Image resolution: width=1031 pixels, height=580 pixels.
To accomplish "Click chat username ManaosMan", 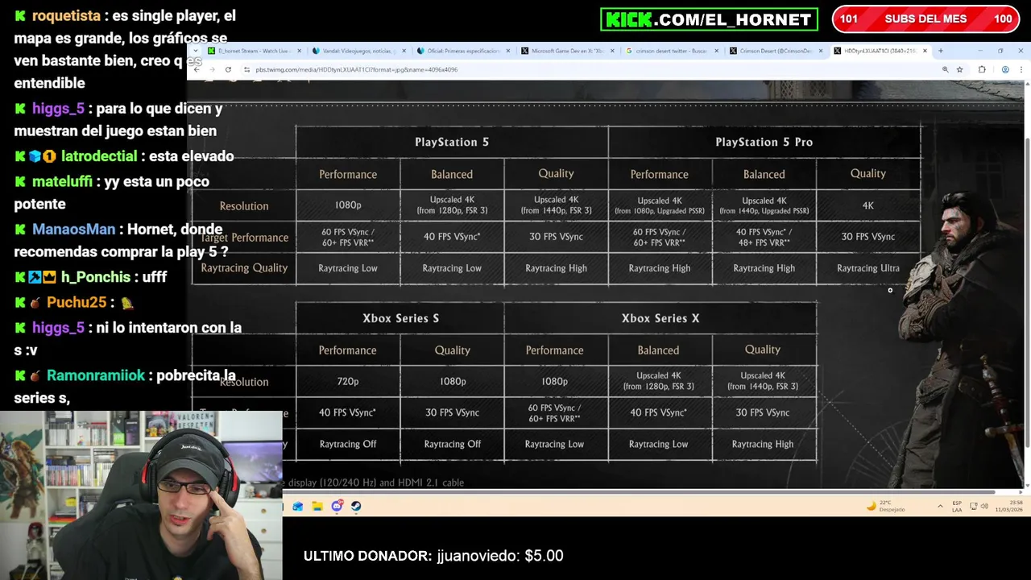I will pos(73,230).
